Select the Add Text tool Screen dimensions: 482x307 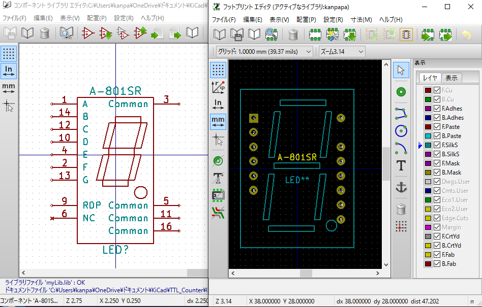pyautogui.click(x=401, y=166)
